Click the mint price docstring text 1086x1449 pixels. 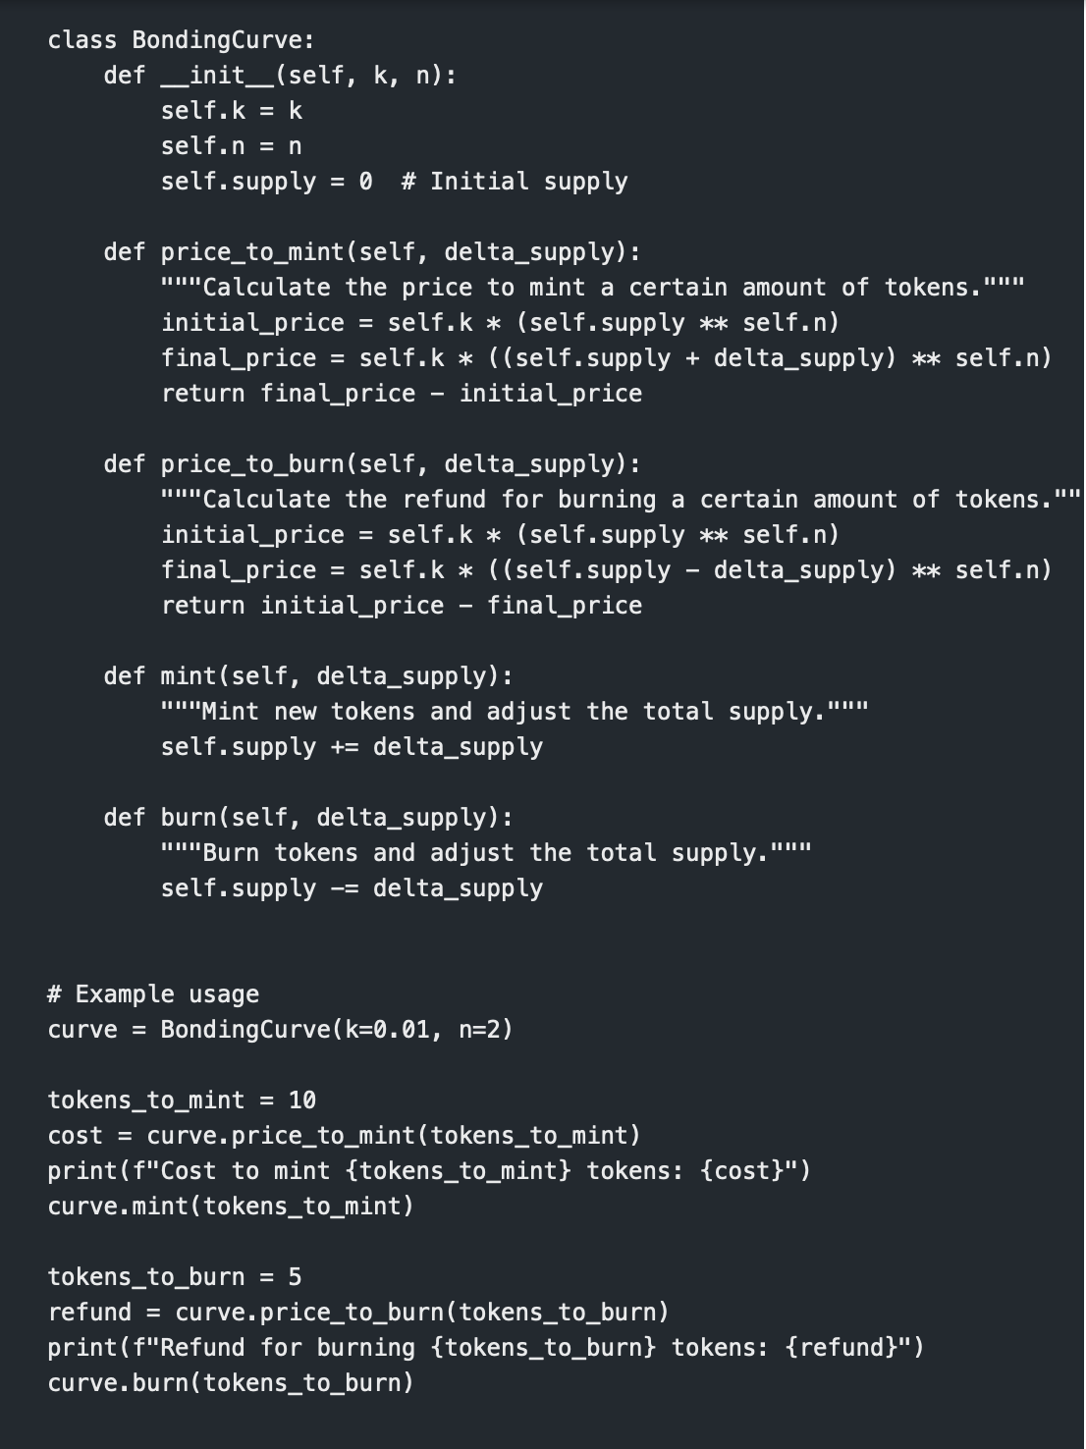pos(593,288)
